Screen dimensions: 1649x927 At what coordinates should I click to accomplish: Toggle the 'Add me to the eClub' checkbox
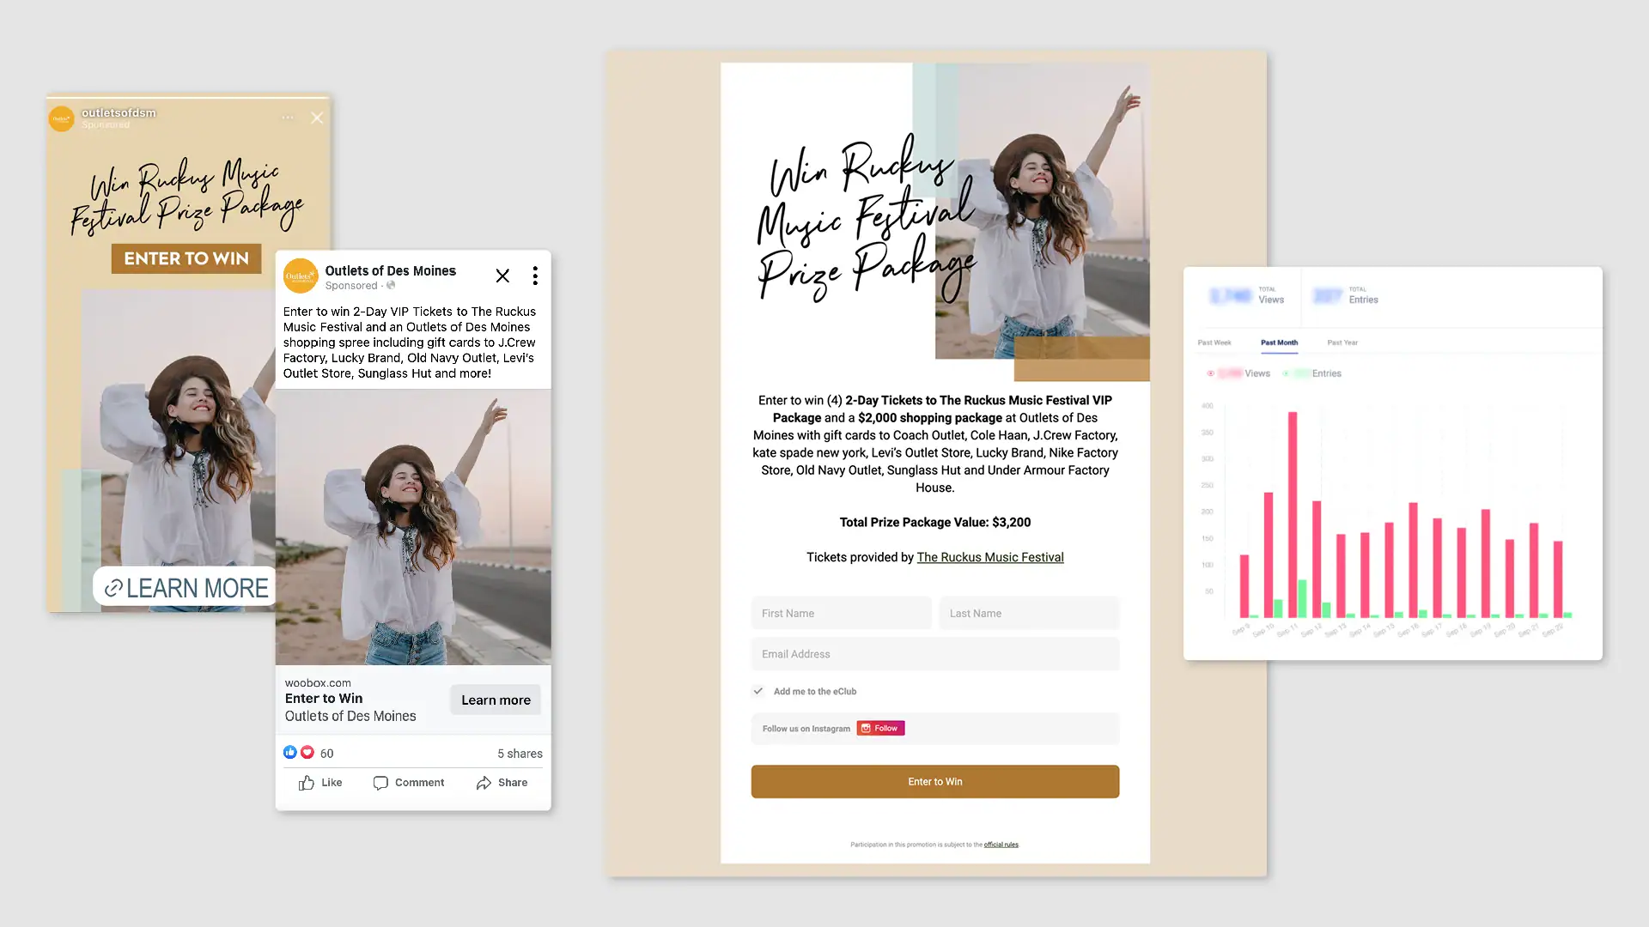[x=758, y=691]
